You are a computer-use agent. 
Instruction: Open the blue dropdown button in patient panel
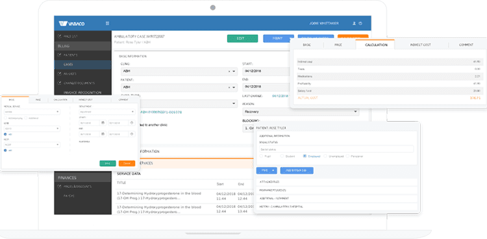(266, 170)
